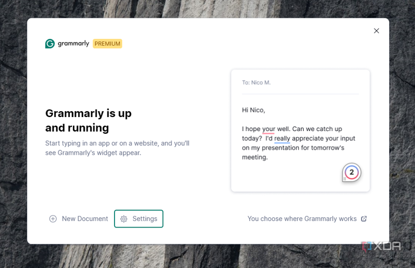
Task: Click the Grammarly green G logo
Action: pyautogui.click(x=50, y=44)
